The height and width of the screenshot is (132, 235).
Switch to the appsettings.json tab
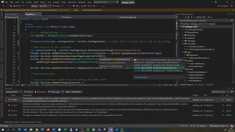[x=11, y=14]
